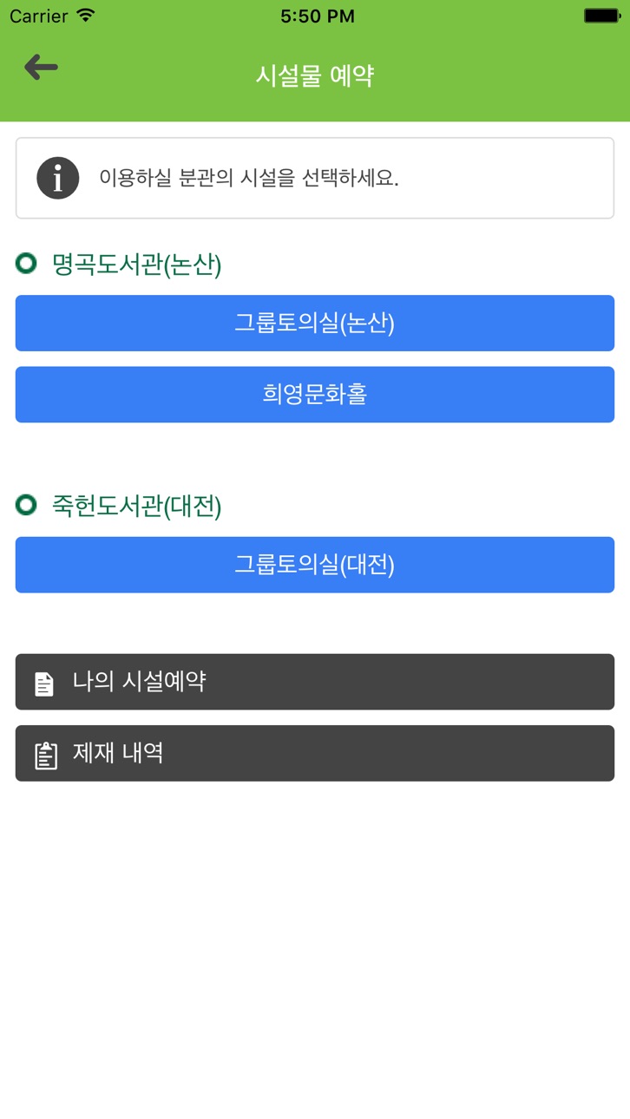Screen dimensions: 630x1119
Task: Click the 명곡도서관(논산) section heading
Action: tap(137, 265)
